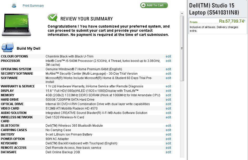Click the REVIEW YOUR SUMMARY heading
The height and width of the screenshot is (160, 248).
pos(86,19)
